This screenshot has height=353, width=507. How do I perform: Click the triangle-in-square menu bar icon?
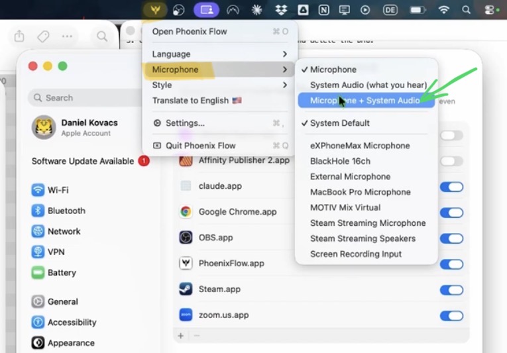click(303, 10)
